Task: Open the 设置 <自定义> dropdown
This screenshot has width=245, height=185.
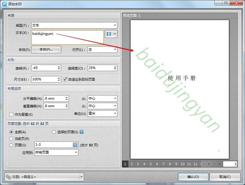Action: click(44, 177)
